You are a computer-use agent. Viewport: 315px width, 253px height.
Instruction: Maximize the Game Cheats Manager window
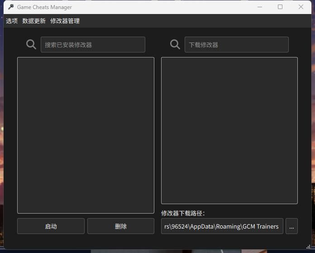[280, 7]
